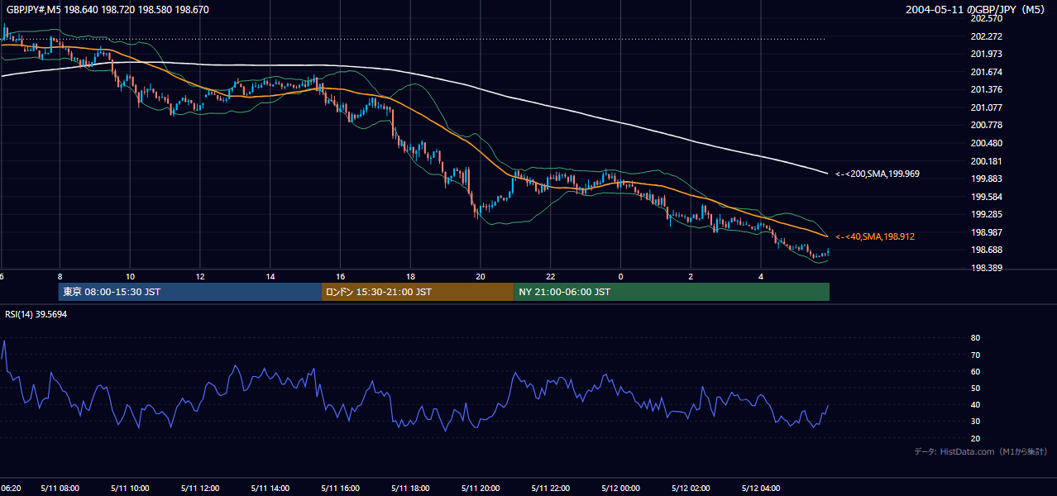Click the 5/11 20:00 time axis label
The image size is (1057, 496).
pos(481,489)
